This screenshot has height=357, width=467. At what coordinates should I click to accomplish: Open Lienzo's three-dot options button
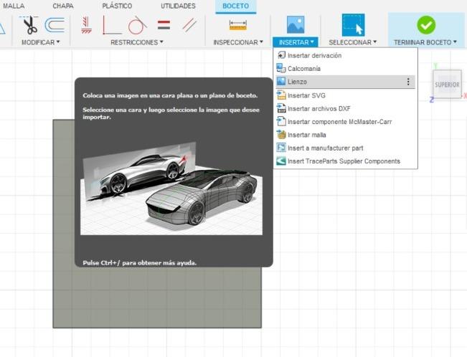408,82
